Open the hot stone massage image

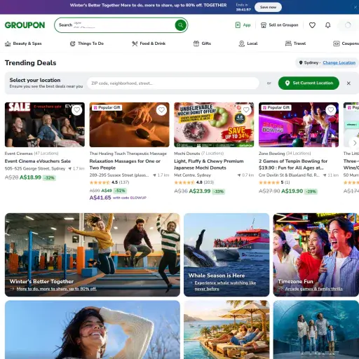(x=129, y=125)
